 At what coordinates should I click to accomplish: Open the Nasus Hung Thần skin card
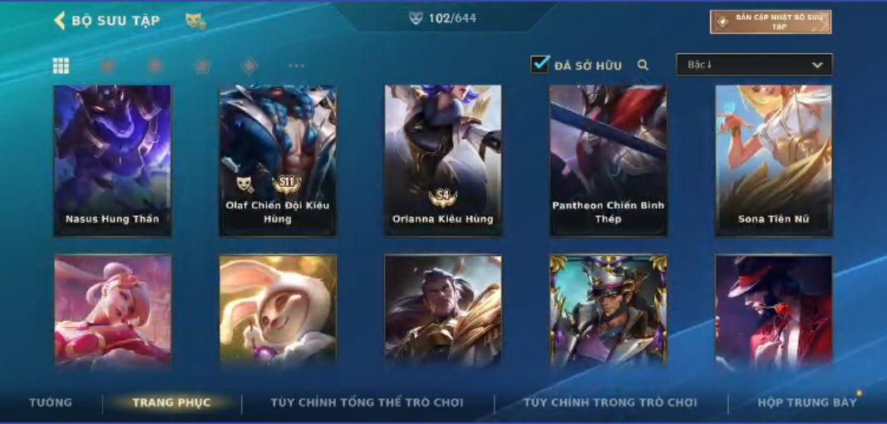click(112, 160)
